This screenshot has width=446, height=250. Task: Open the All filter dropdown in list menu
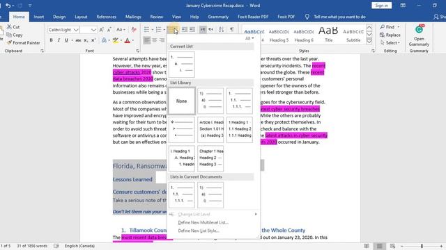point(249,38)
